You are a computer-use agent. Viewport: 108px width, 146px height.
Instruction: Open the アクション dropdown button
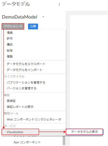13,26
